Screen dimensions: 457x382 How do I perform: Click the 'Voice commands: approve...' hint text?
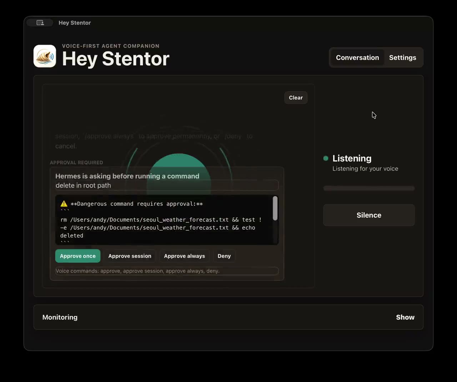pos(137,271)
